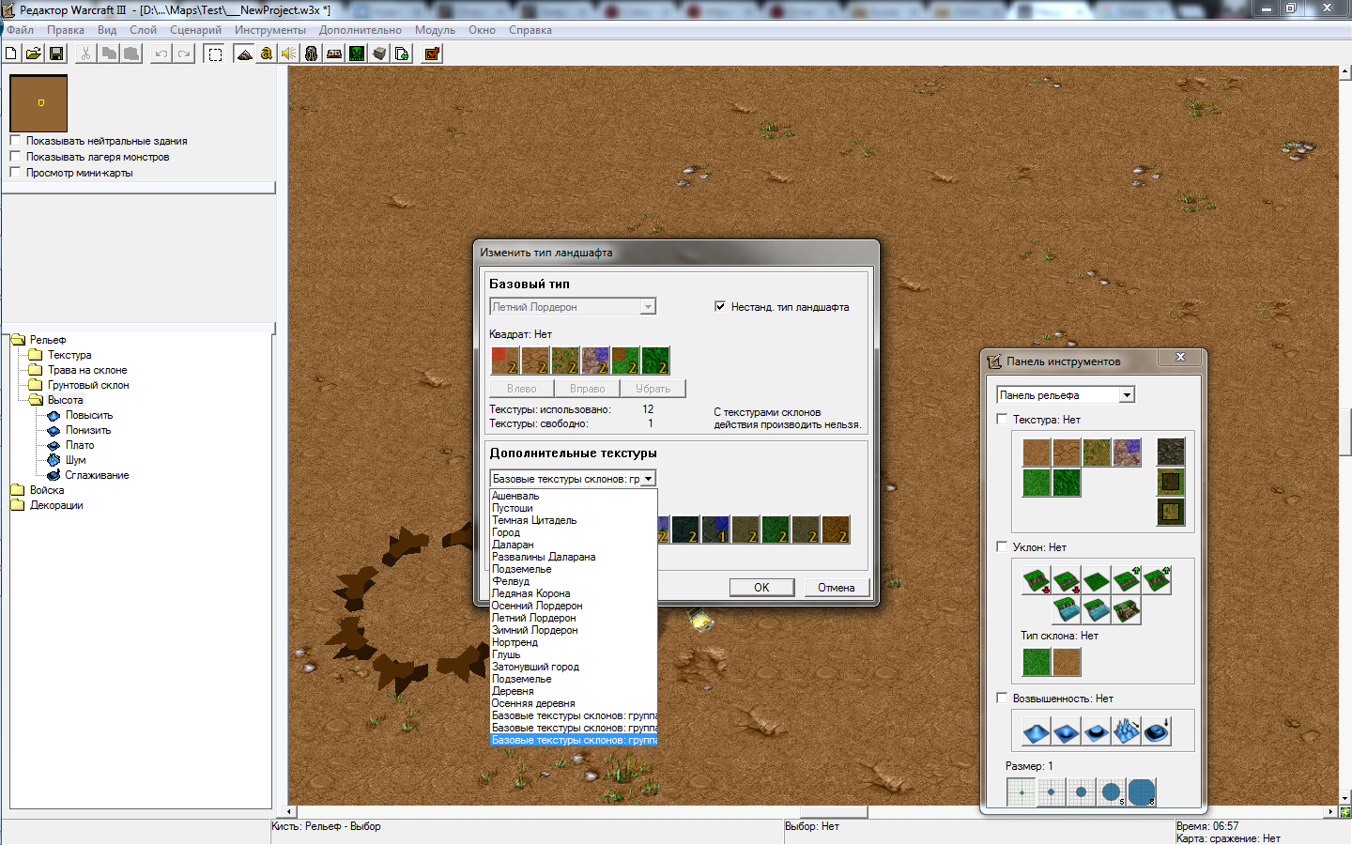Select 'Сглаживание' in the brush tree

click(97, 475)
